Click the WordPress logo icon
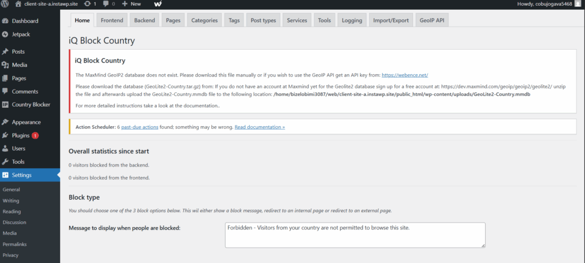The image size is (585, 263). 5,4
